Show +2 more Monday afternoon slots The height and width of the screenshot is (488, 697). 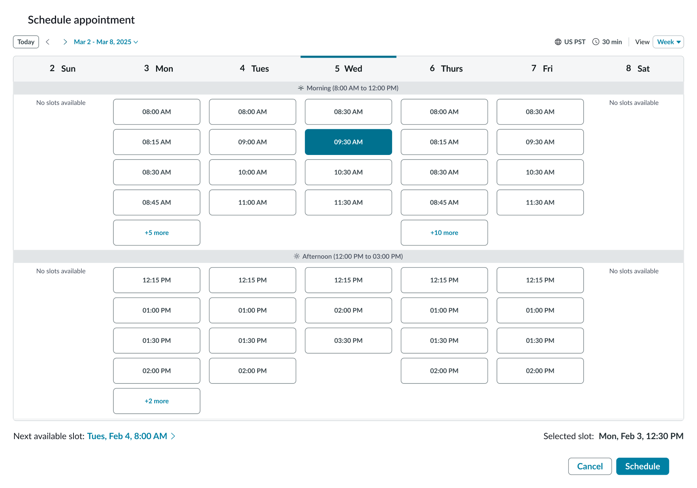[x=156, y=401]
